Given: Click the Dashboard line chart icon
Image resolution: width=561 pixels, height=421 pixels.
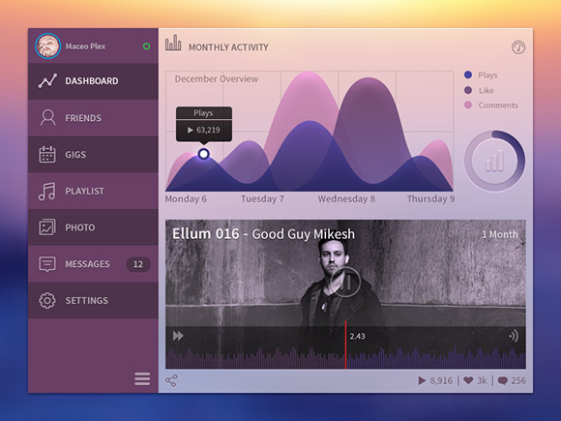Looking at the screenshot, I should coord(47,81).
